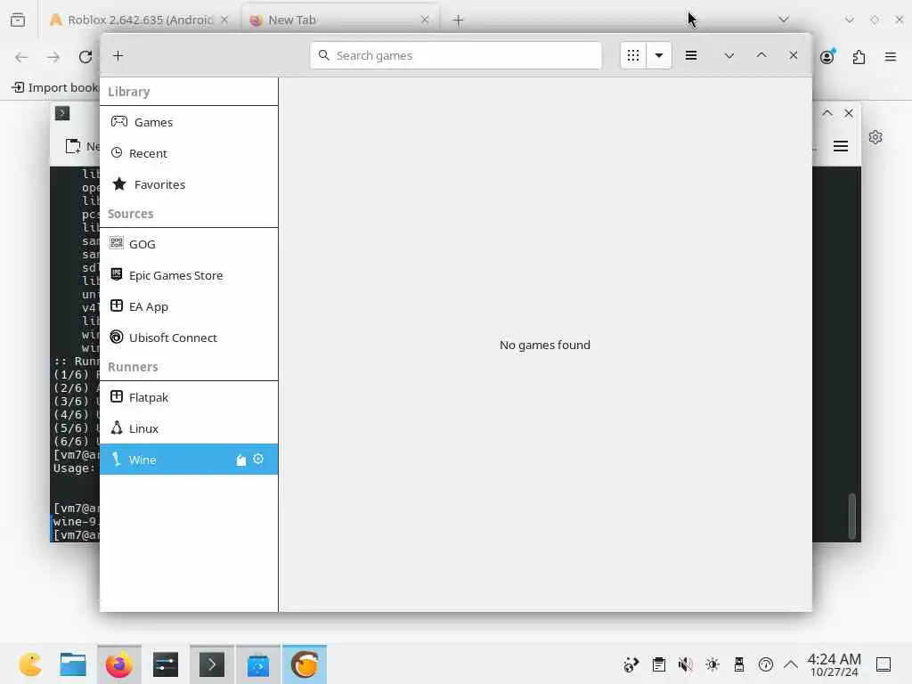Open Wine runner configuration gear
This screenshot has height=684, width=912.
pos(258,460)
